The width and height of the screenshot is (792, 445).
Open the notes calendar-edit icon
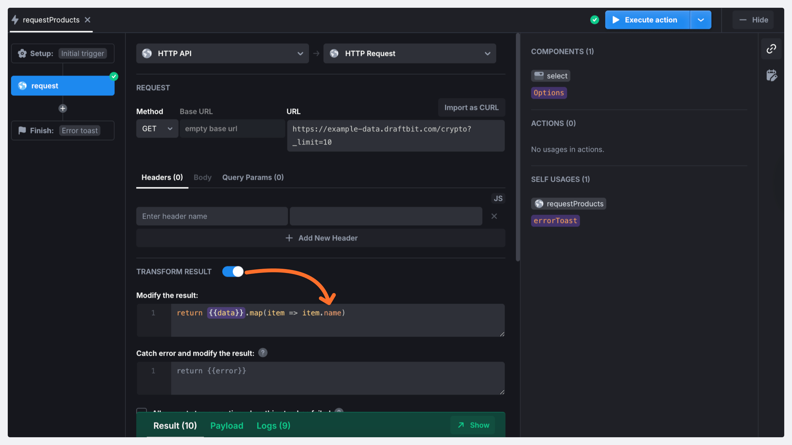(x=771, y=76)
